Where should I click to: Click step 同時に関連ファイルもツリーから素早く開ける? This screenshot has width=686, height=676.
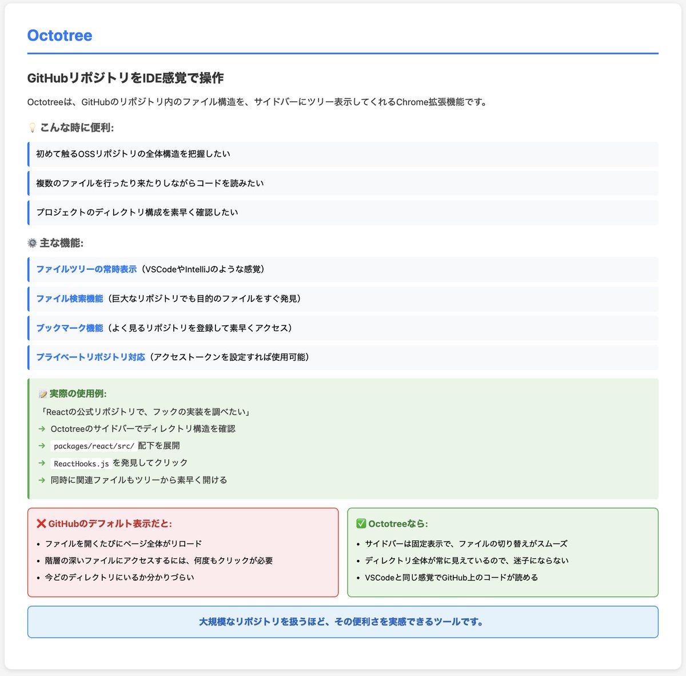point(139,480)
